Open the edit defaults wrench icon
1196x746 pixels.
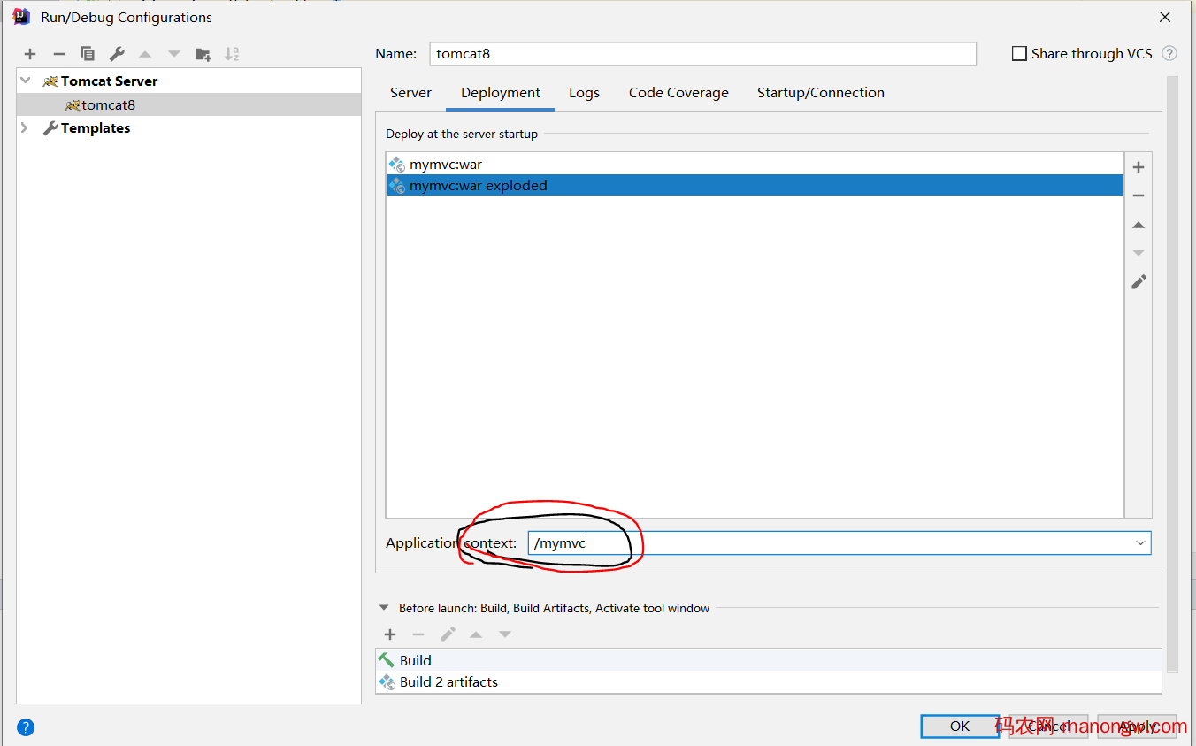coord(117,54)
